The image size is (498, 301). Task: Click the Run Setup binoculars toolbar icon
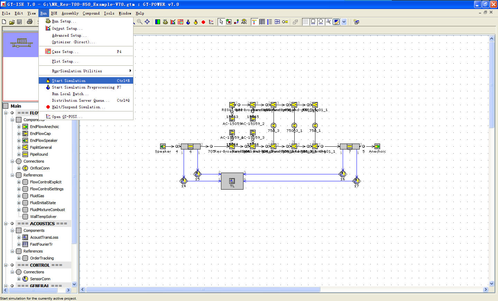(x=165, y=22)
